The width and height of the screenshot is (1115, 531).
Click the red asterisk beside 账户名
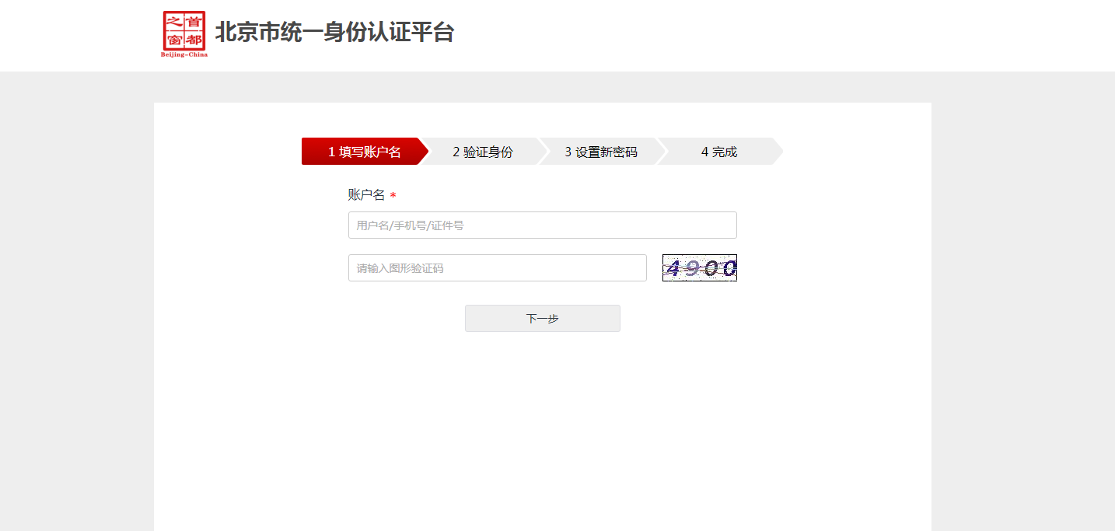coord(392,194)
